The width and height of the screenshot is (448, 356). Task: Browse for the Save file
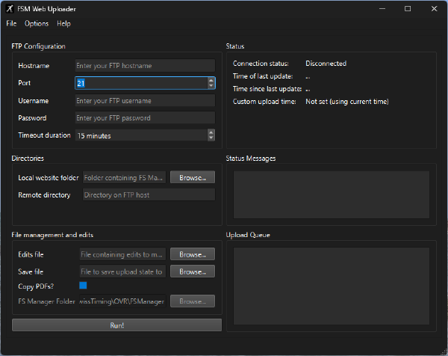tap(192, 271)
